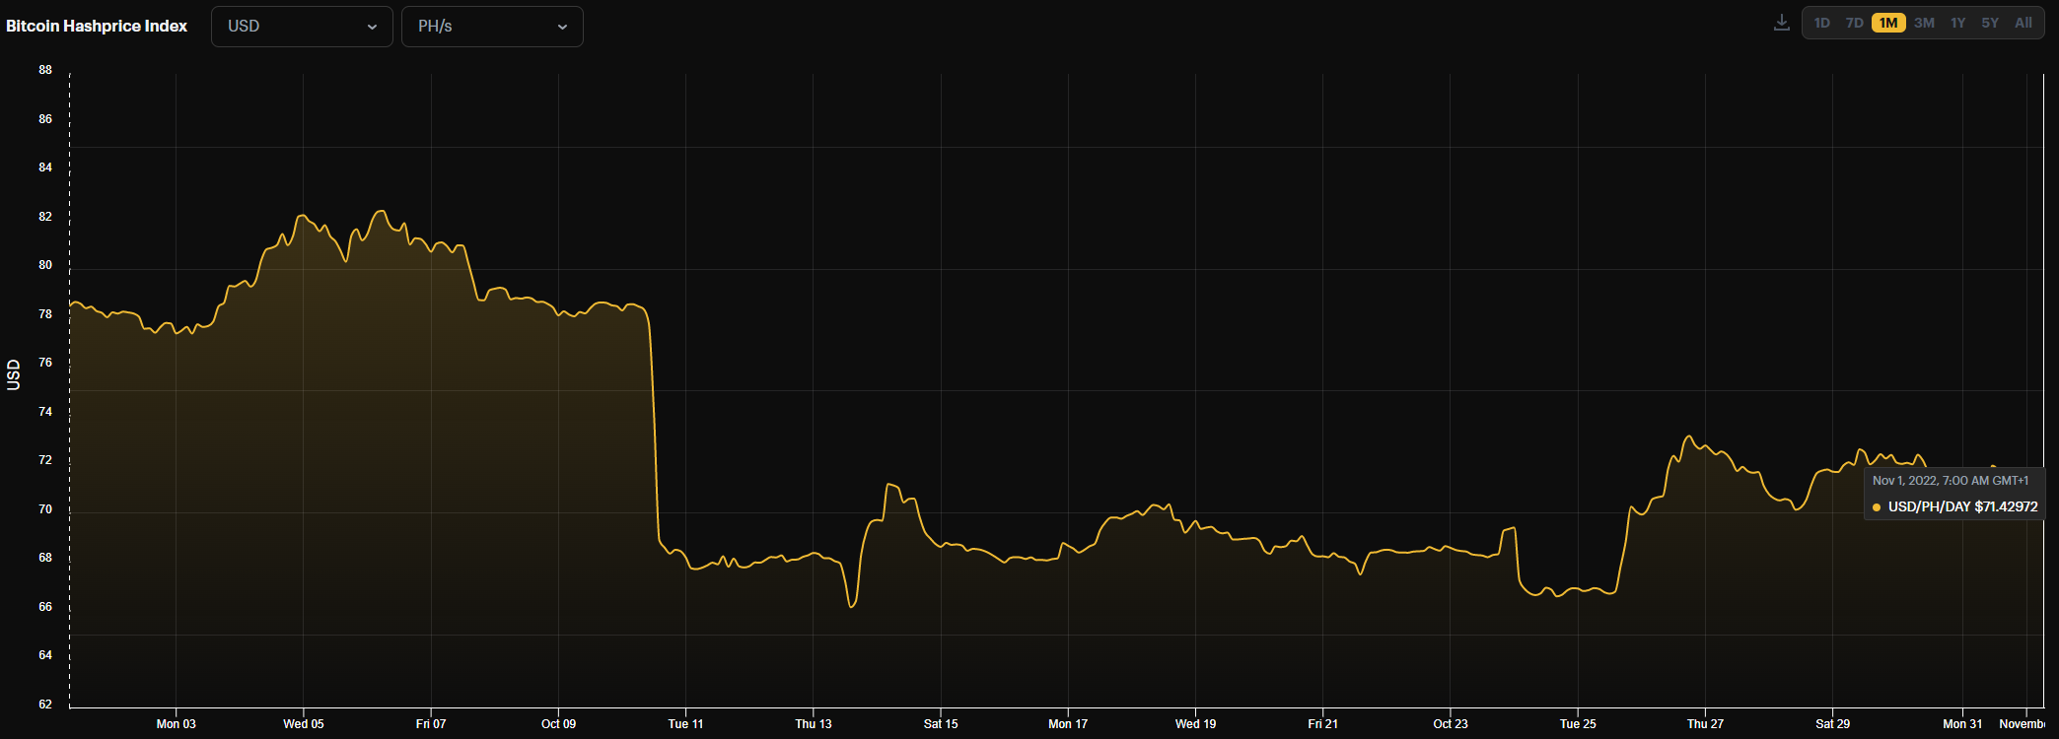The width and height of the screenshot is (2059, 739).
Task: Select the 1D time range
Action: click(1822, 23)
